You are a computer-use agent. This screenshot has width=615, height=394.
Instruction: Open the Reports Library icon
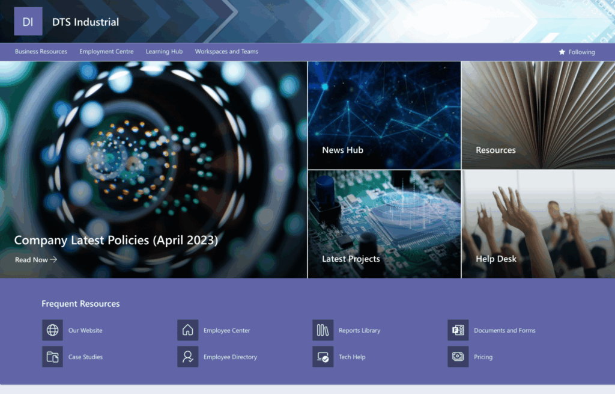click(x=322, y=330)
